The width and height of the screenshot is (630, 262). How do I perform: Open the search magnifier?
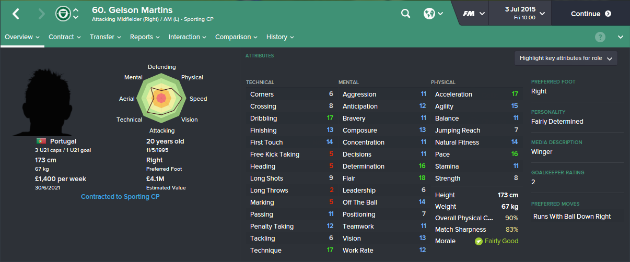pyautogui.click(x=405, y=14)
